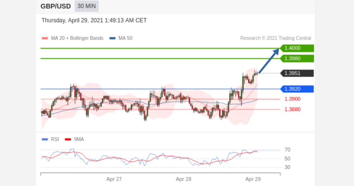Open the Research © 2021 Trading Central credit
This screenshot has width=354, height=186.
coord(275,38)
